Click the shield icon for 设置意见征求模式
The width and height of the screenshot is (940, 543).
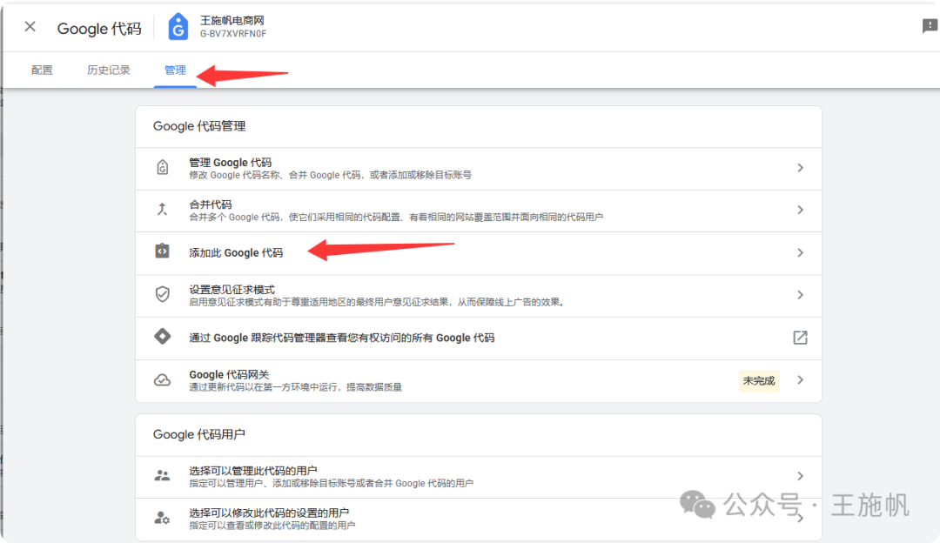click(x=163, y=294)
